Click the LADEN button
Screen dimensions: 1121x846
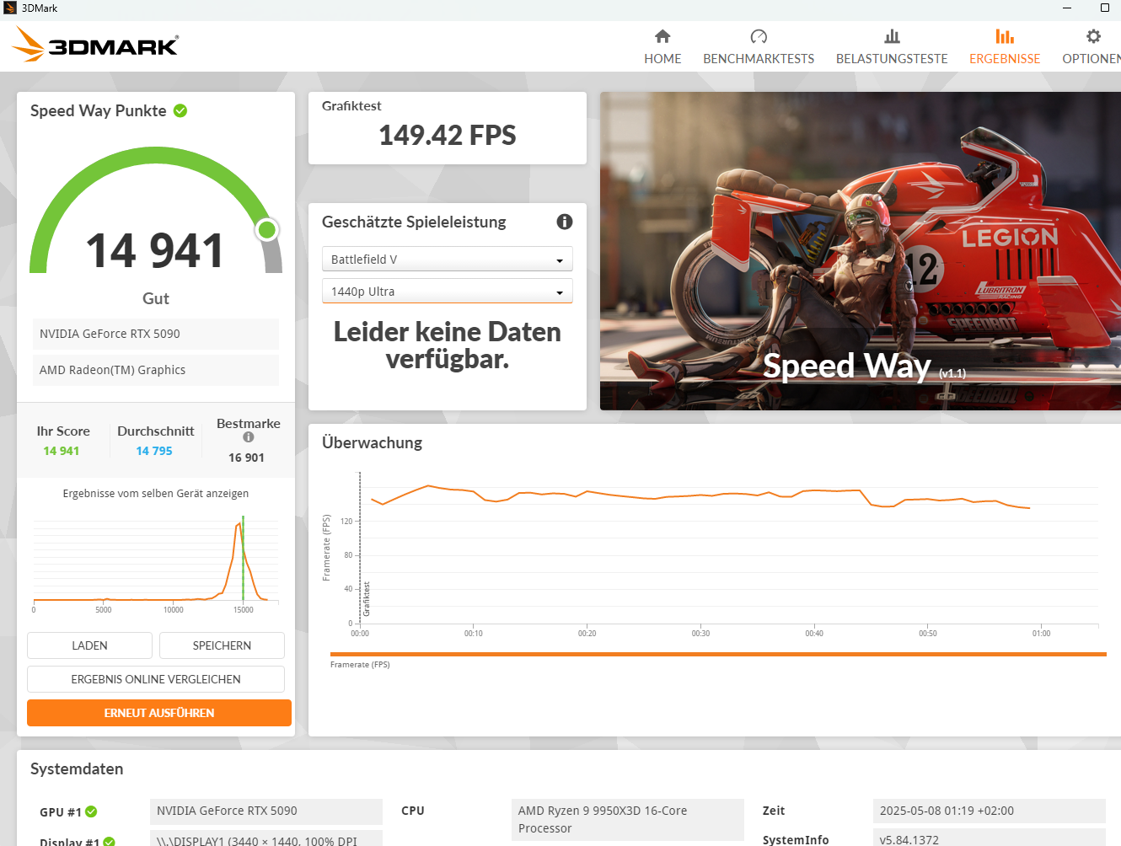pos(89,645)
